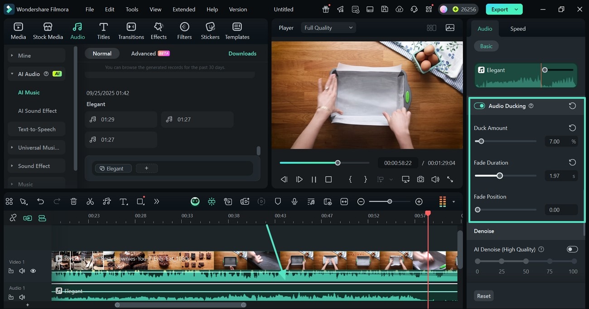Click the undo arrow in the timeline toolbar
This screenshot has height=309, width=589.
41,202
